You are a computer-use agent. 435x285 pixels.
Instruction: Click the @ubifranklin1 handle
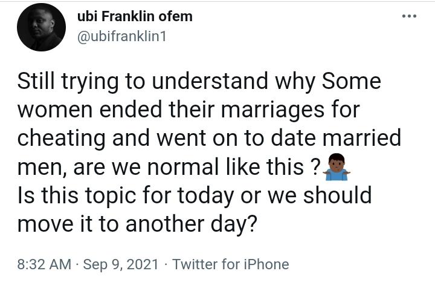(x=122, y=36)
